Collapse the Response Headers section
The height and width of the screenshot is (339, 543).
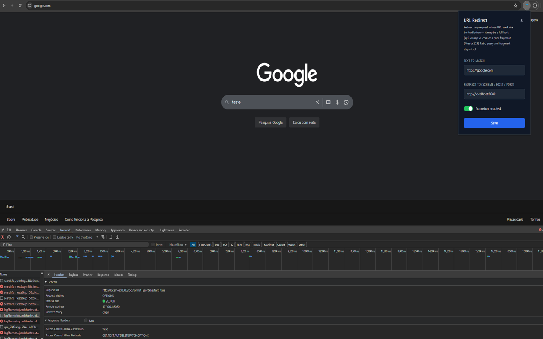(x=57, y=320)
